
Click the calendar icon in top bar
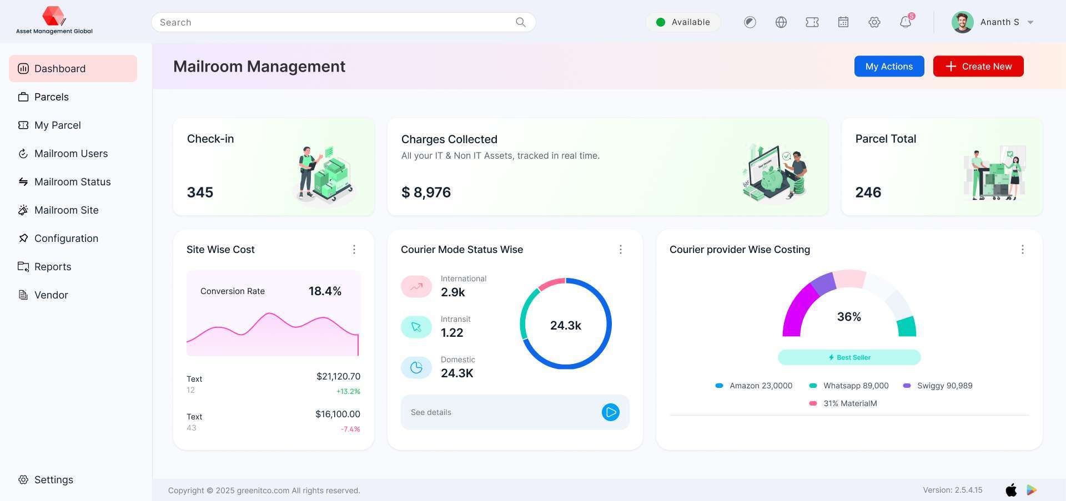pyautogui.click(x=843, y=22)
